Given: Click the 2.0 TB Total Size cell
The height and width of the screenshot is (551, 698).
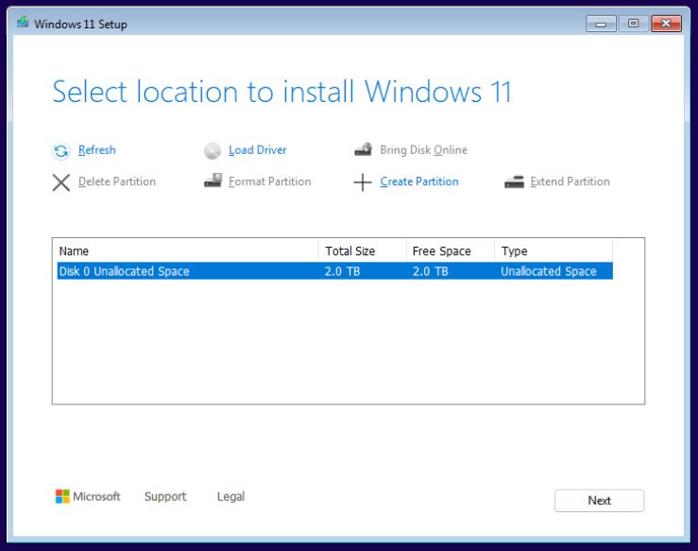Looking at the screenshot, I should pyautogui.click(x=342, y=271).
